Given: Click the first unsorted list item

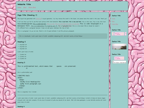Looking at the screenshot, I should click(x=23, y=45).
